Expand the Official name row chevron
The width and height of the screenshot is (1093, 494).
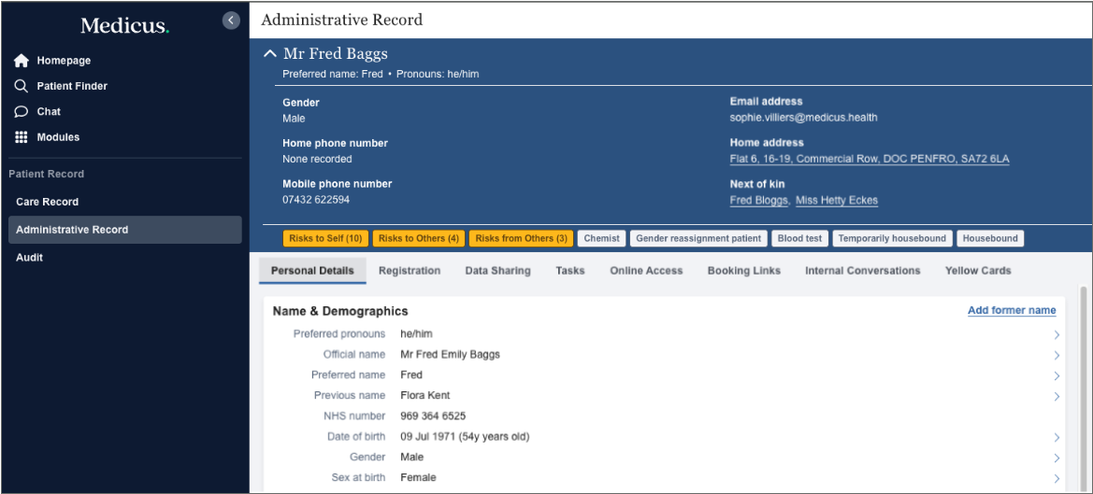click(1057, 356)
